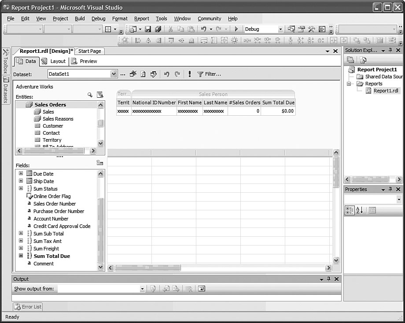The image size is (405, 323).
Task: Open the Start Page tab
Action: [90, 51]
